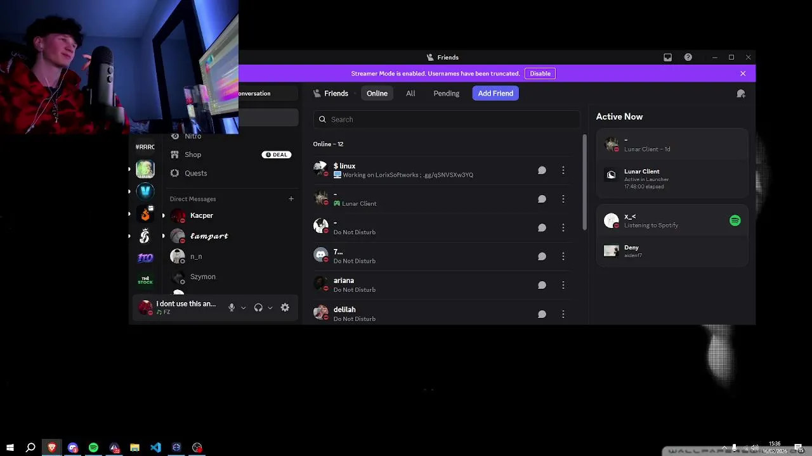Open the green artwork server
Image resolution: width=812 pixels, height=456 pixels.
(x=145, y=169)
